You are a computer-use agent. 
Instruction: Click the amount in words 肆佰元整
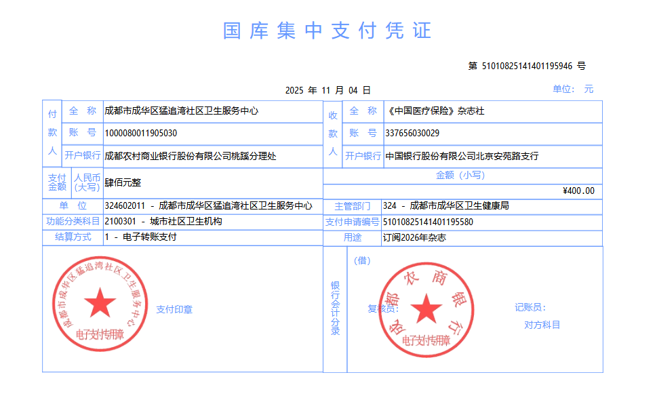(123, 183)
